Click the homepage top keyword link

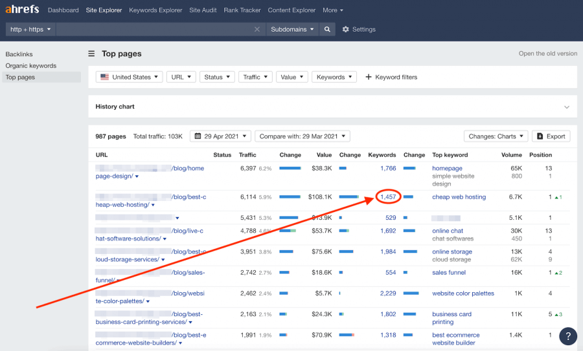[x=447, y=169]
